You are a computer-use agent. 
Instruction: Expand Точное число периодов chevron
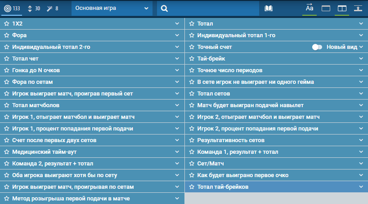point(361,70)
